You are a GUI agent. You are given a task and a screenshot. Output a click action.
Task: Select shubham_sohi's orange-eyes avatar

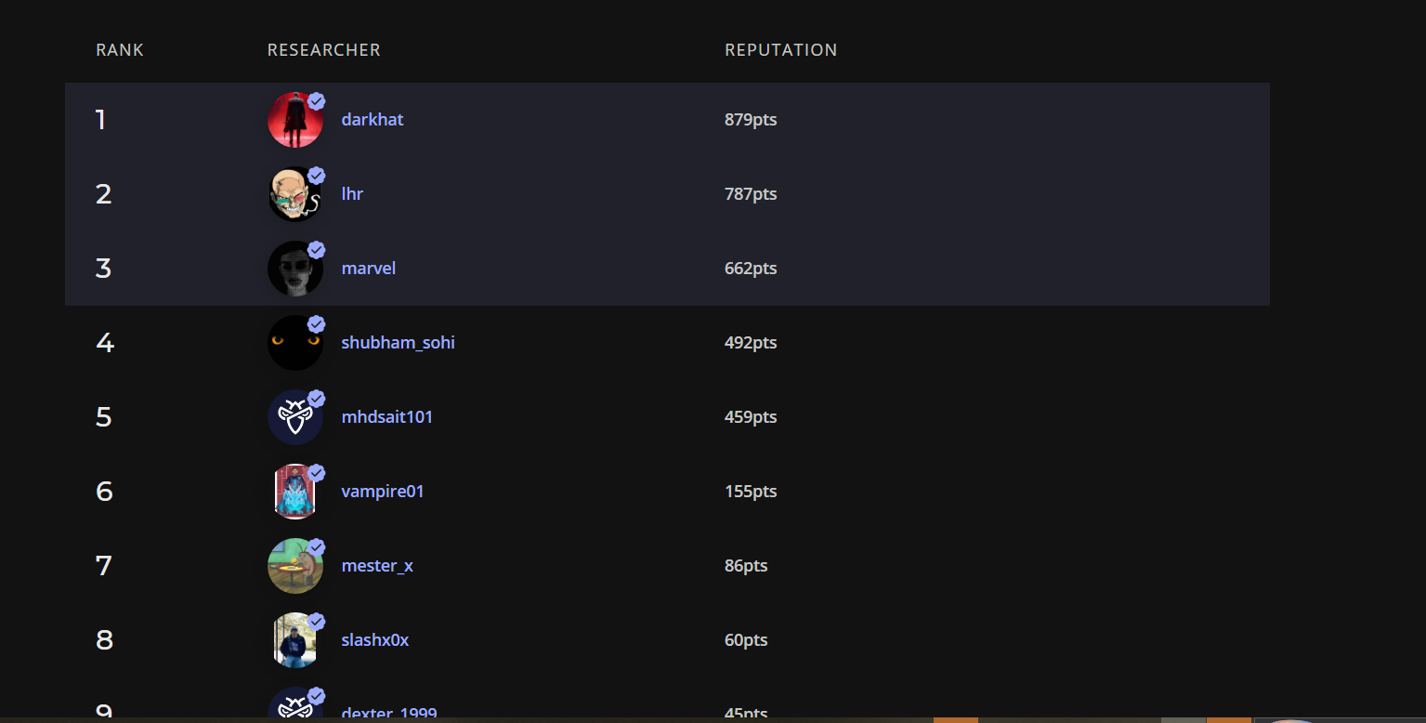point(294,344)
